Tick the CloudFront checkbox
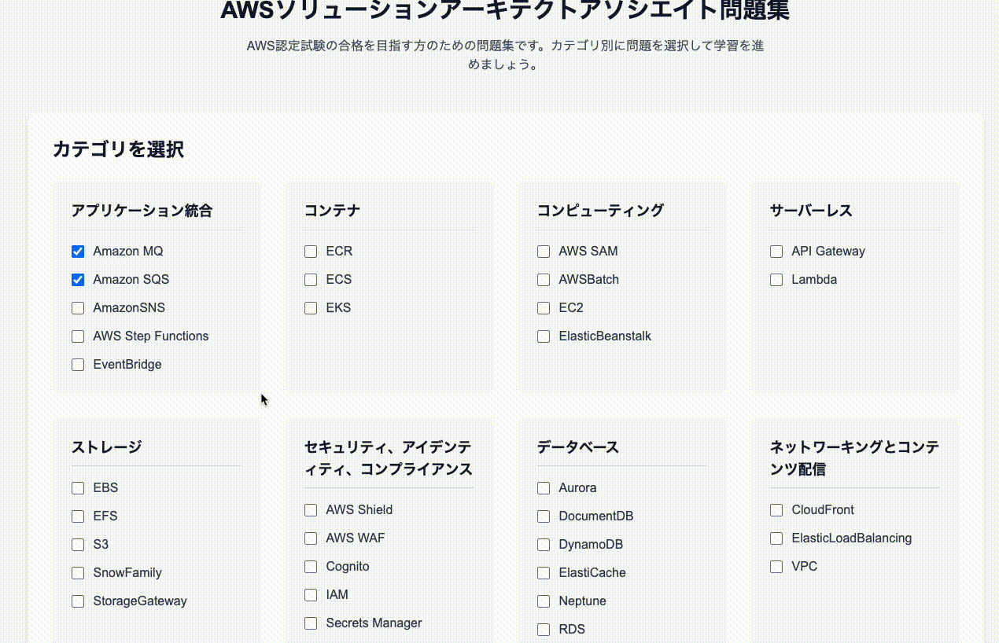 pos(776,510)
